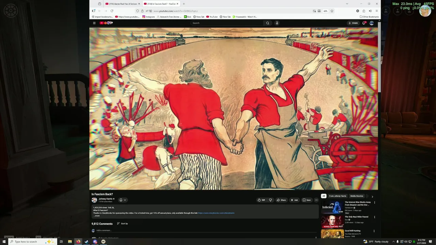
Task: Go to YouTube home via logo
Action: click(106, 23)
